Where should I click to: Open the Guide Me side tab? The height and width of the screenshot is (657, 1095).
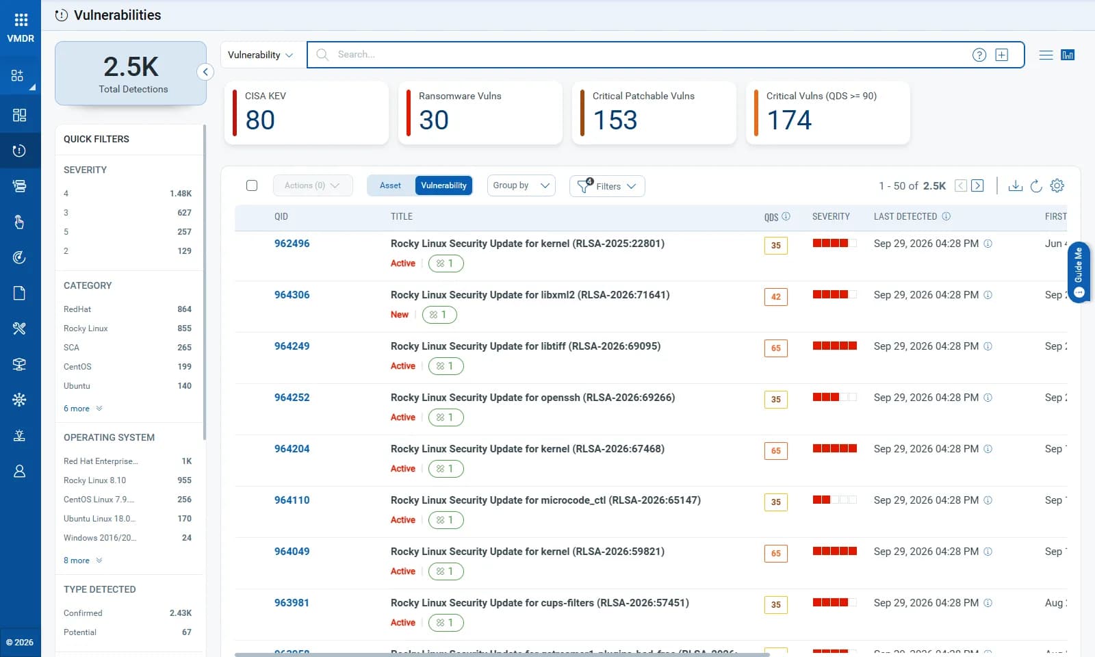point(1079,272)
